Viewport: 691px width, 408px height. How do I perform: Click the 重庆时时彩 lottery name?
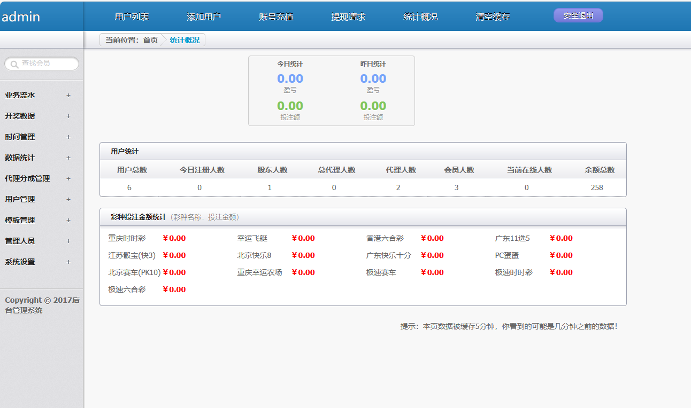pyautogui.click(x=127, y=238)
